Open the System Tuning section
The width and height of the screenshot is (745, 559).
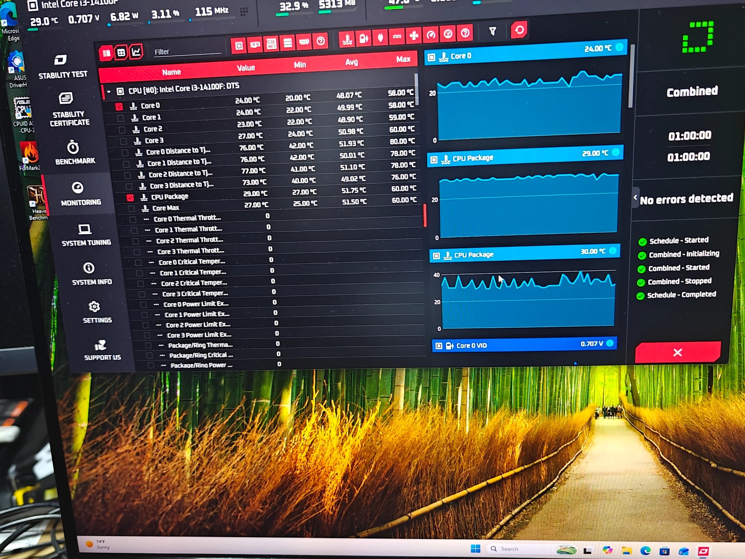point(86,235)
